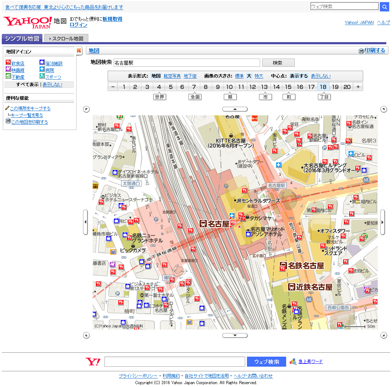This screenshot has width=392, height=387.
Task: Click the Yahoo! JAPAN logo
Action: 28,22
